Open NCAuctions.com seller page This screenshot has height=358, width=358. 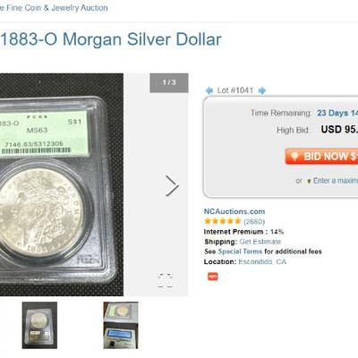click(234, 211)
